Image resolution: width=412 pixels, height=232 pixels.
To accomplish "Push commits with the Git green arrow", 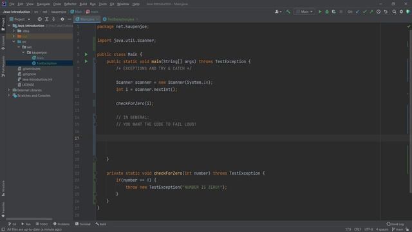I will 371,12.
